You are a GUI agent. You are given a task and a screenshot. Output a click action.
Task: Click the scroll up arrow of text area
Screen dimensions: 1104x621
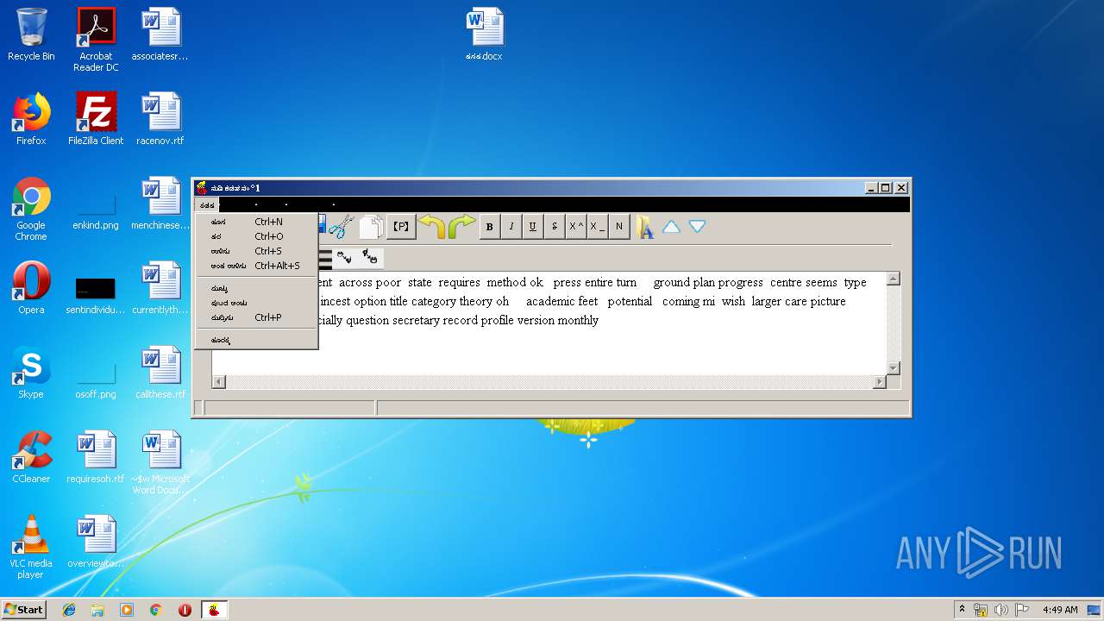[894, 279]
